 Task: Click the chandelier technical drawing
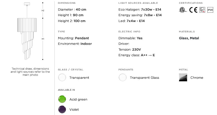pyautogui.click(x=27, y=31)
